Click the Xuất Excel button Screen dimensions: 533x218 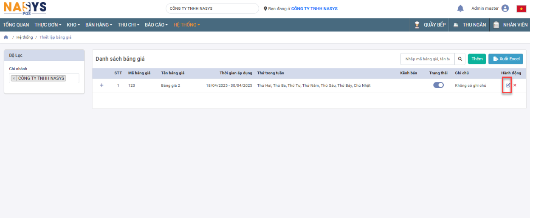coord(505,59)
